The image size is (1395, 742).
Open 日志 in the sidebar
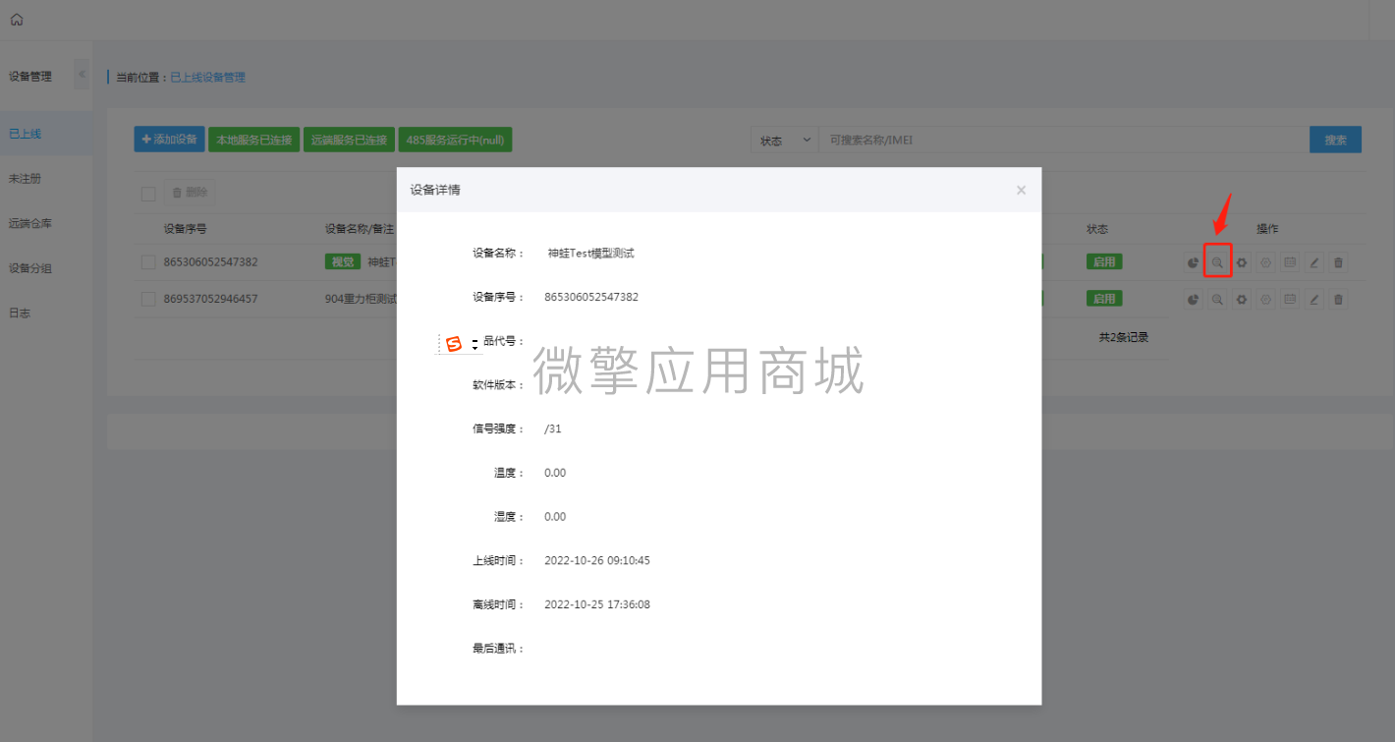(x=18, y=313)
